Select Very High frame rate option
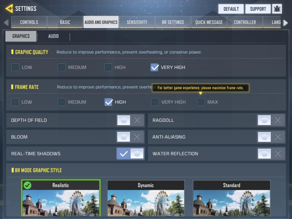 click(x=155, y=102)
